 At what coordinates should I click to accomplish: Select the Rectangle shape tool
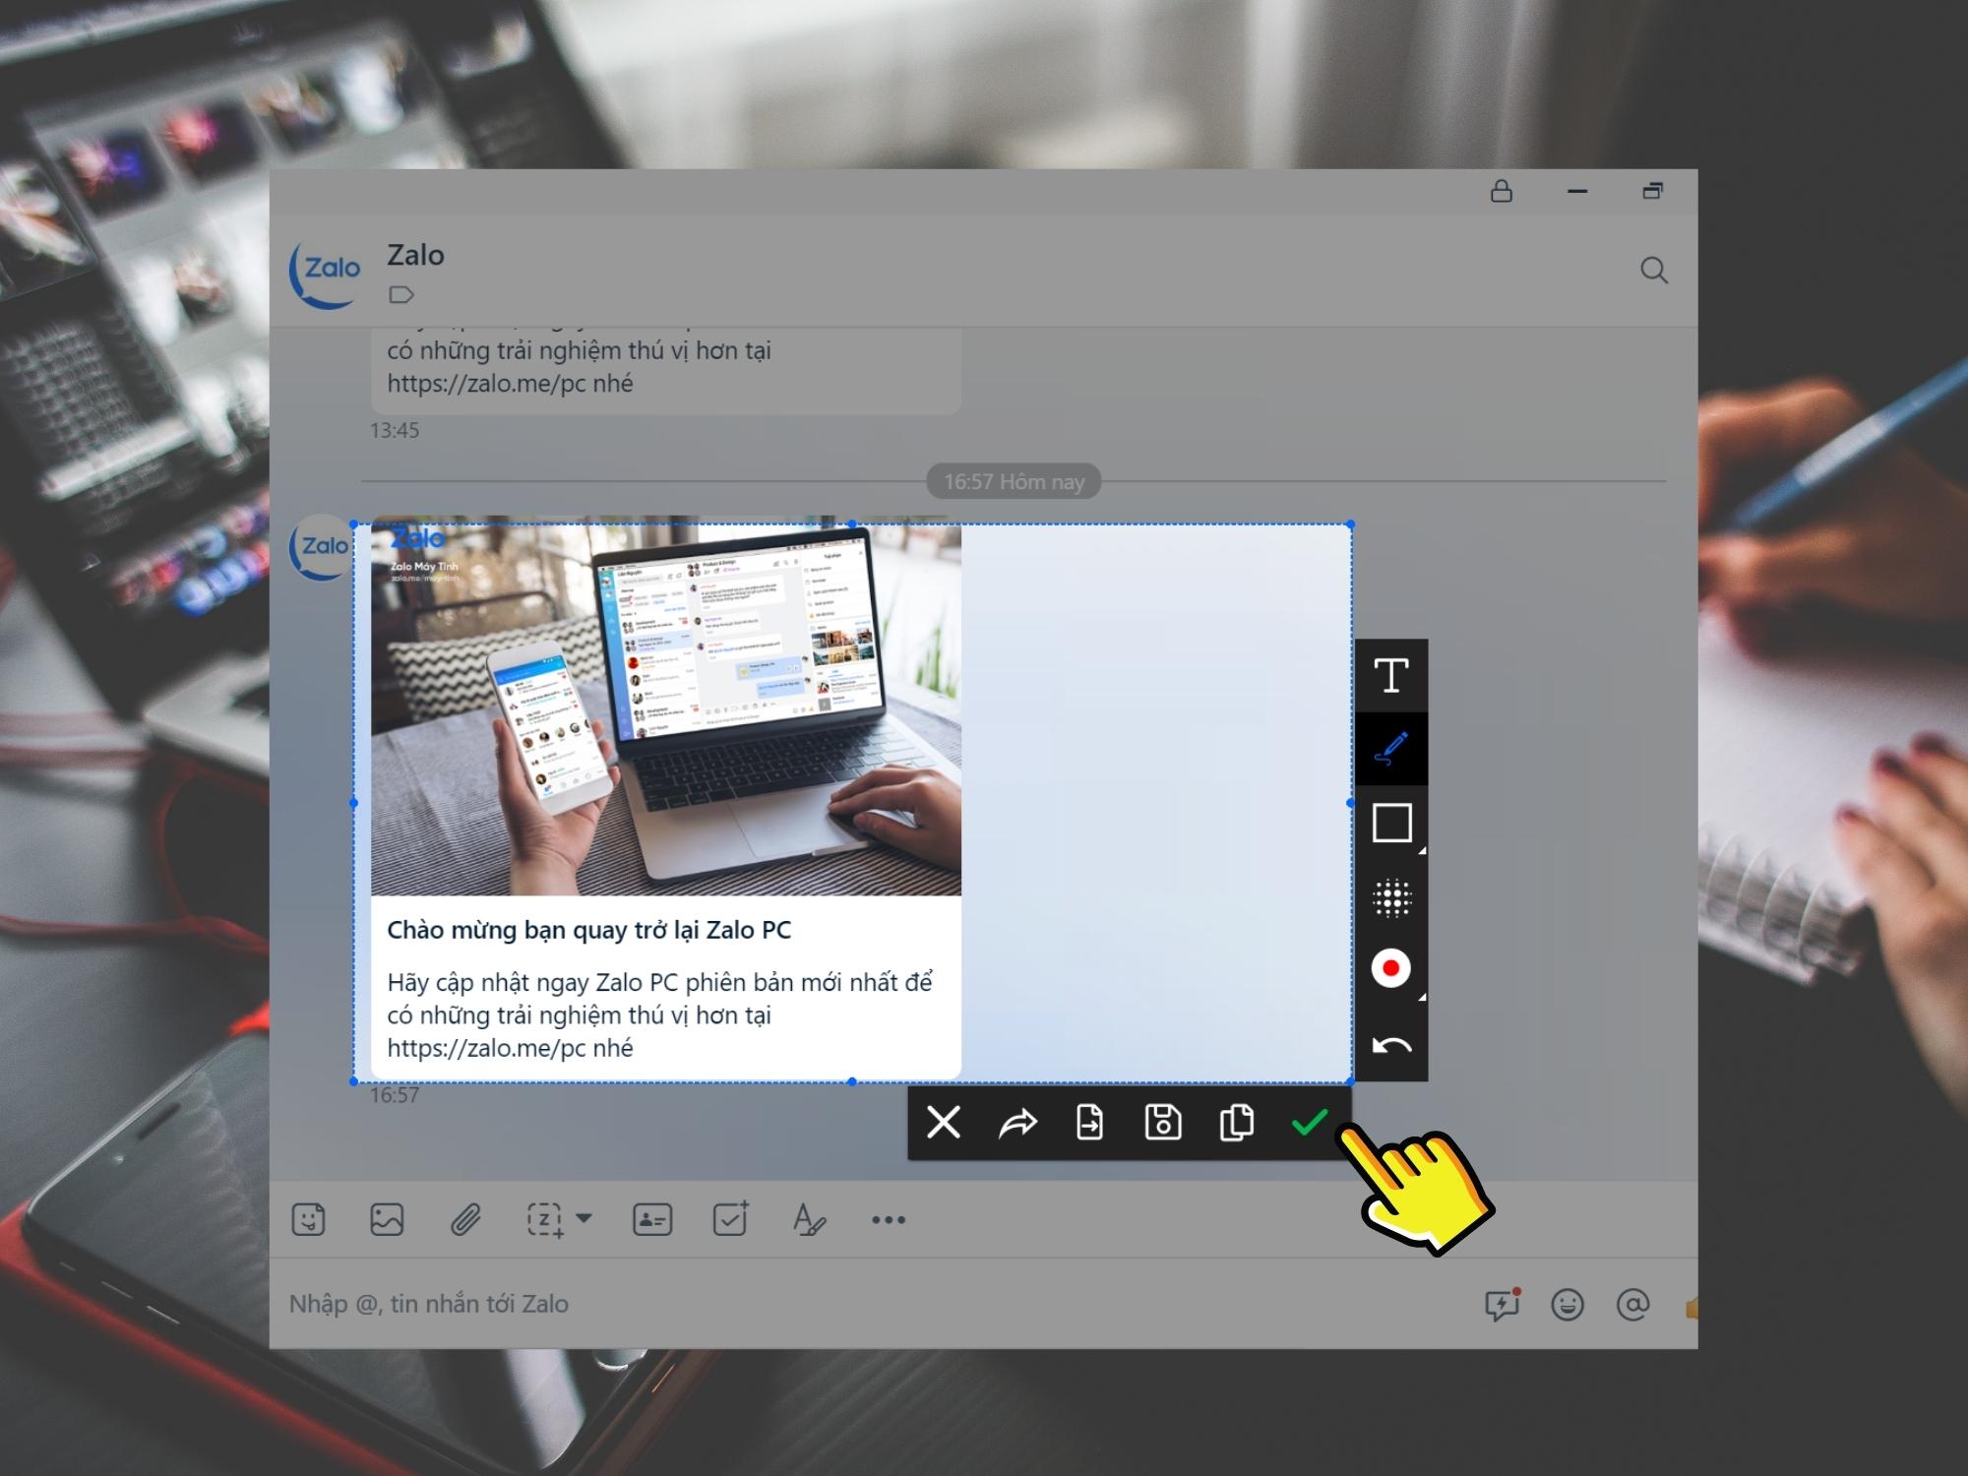click(1391, 823)
